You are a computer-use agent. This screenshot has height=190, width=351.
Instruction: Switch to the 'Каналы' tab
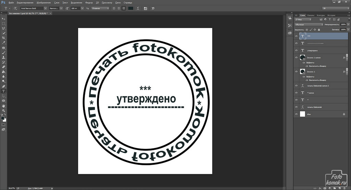pyautogui.click(x=311, y=15)
